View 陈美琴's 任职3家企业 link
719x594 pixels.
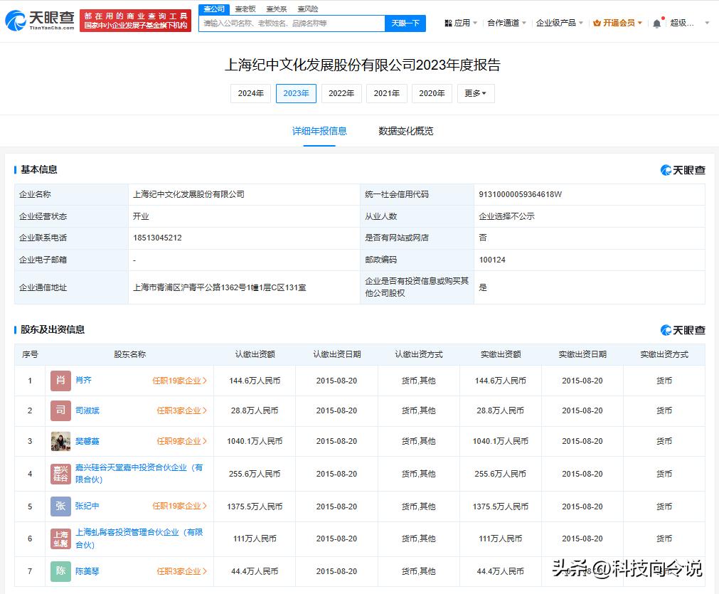(x=182, y=571)
